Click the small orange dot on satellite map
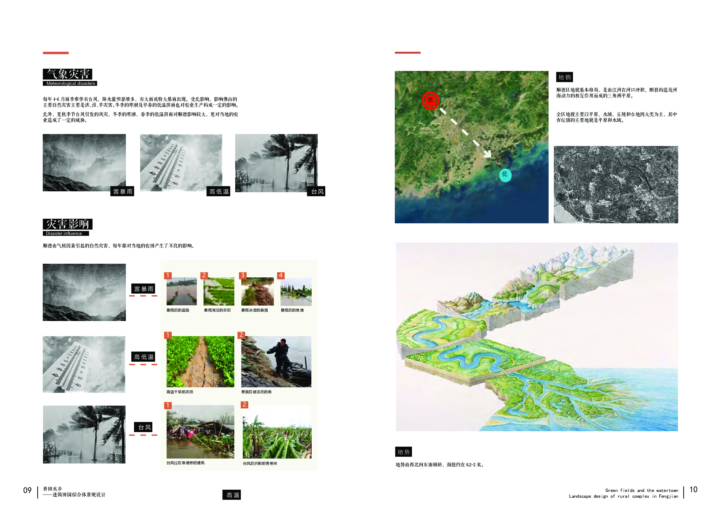 (x=455, y=140)
